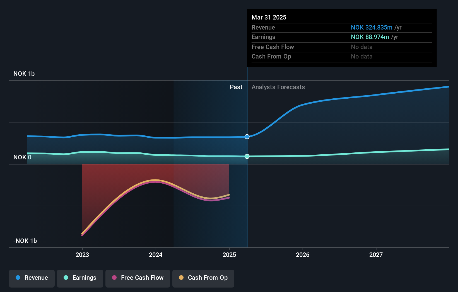Click the 2024 x-axis label
The image size is (458, 292).
click(x=156, y=255)
